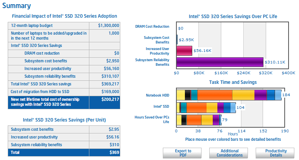Image resolution: width=299 pixels, height=160 pixels.
Task: Click the black segment of the Notebook HDD bar
Action: (188, 95)
